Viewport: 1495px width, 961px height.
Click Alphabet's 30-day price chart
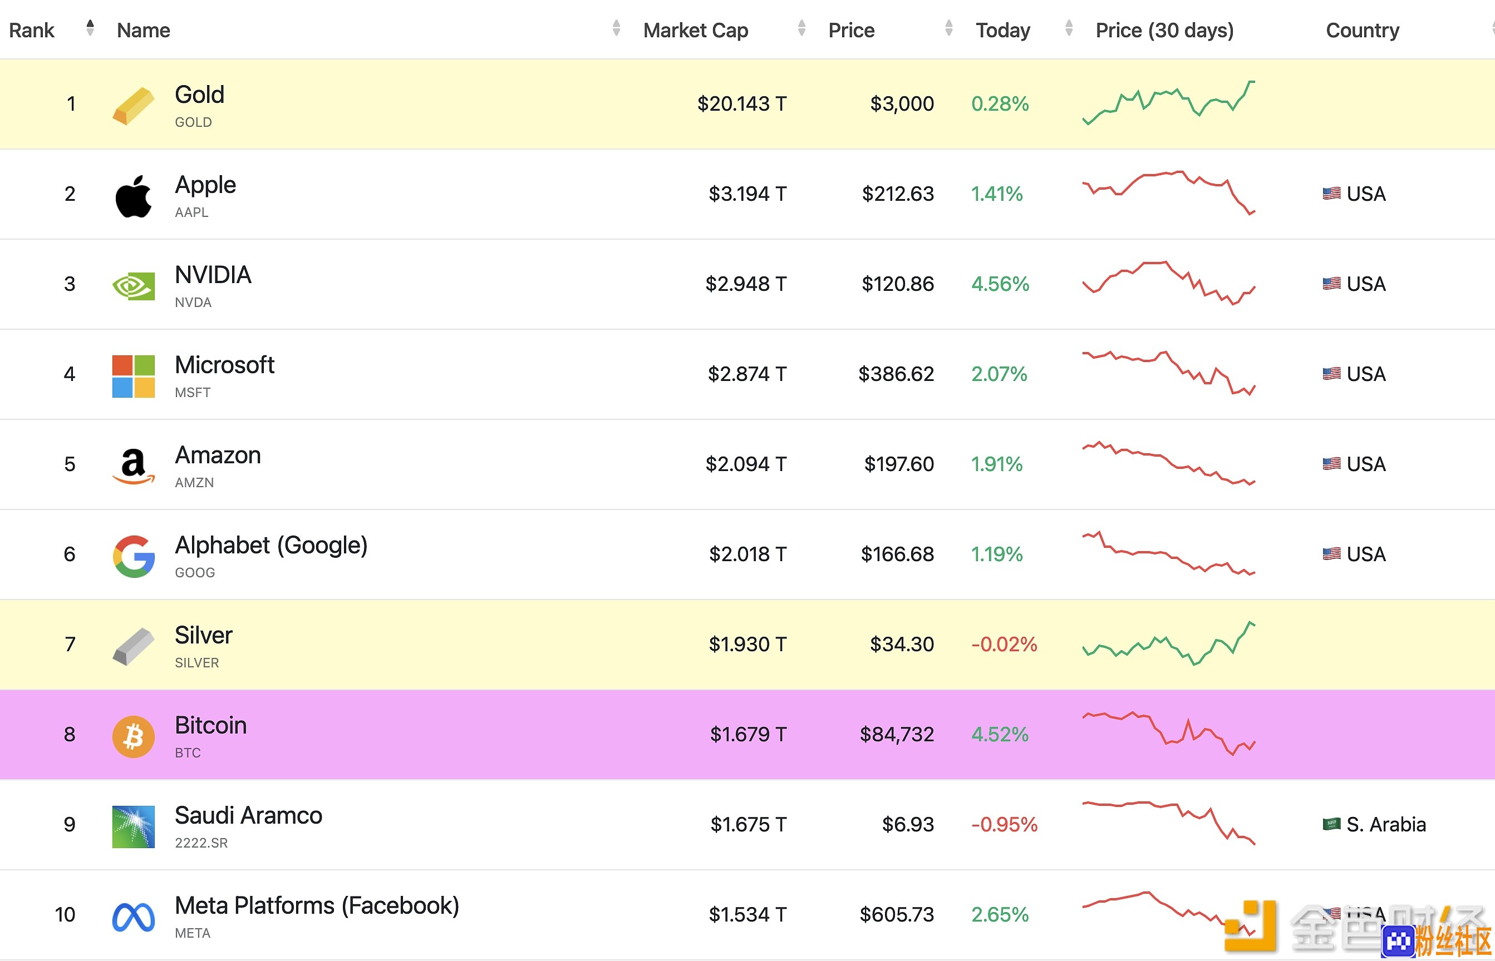click(x=1168, y=553)
